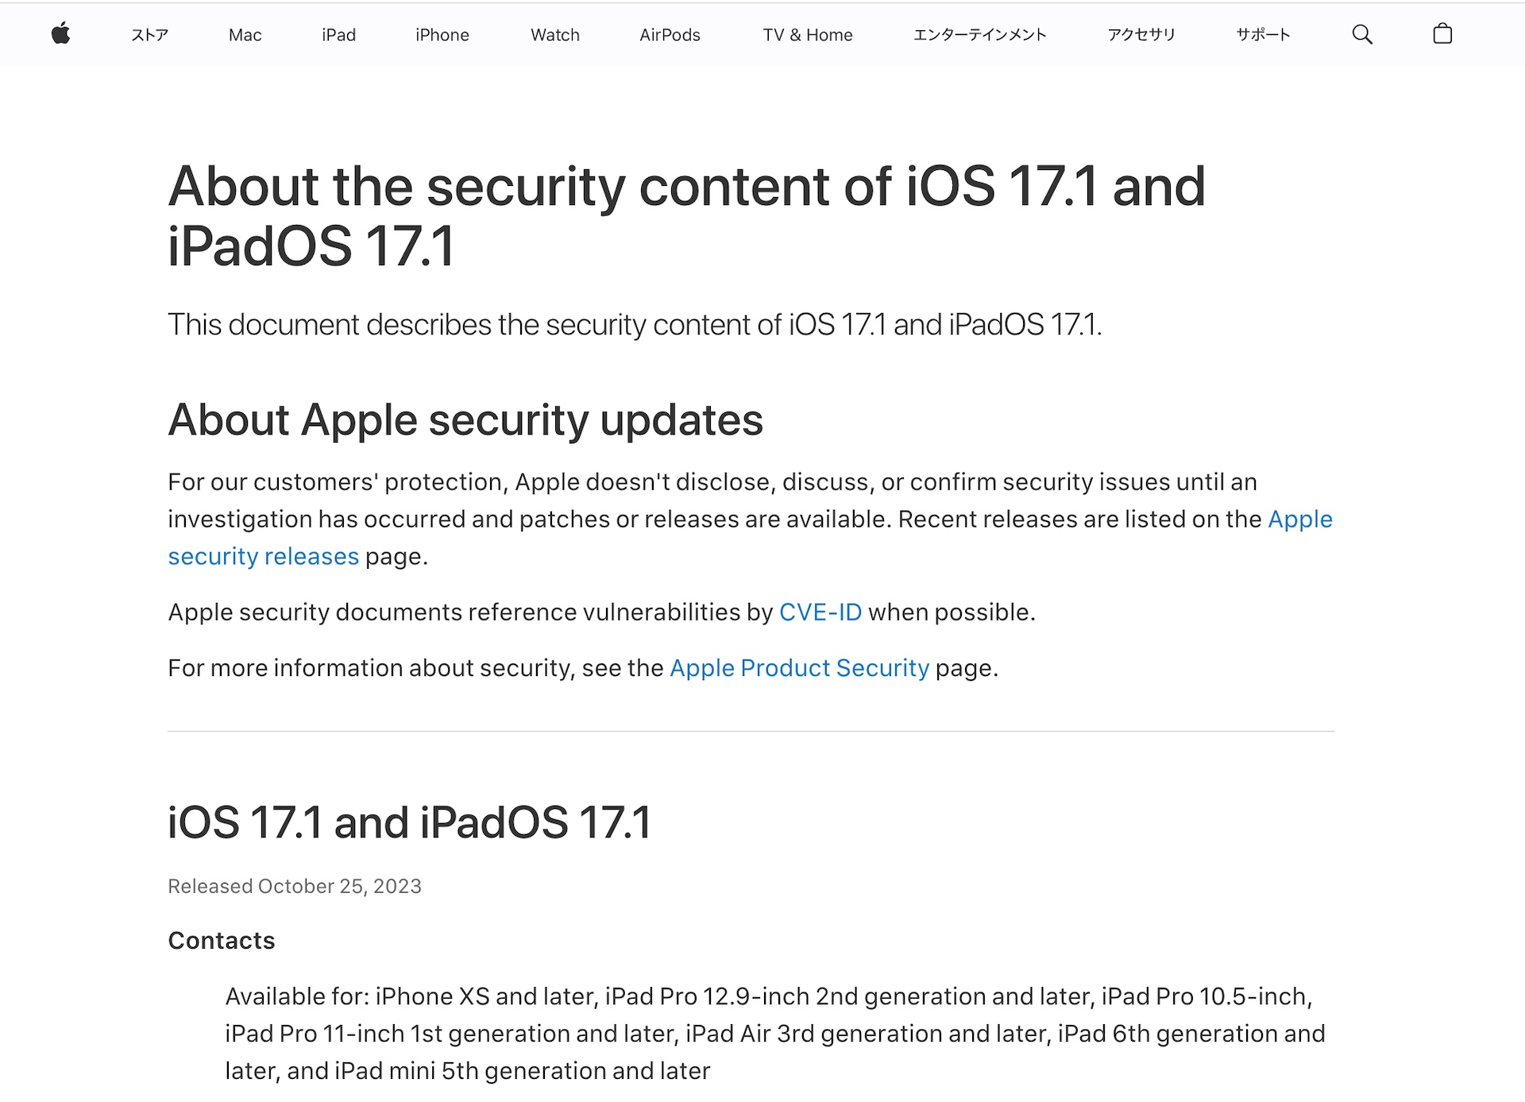Screen dimensions: 1525x1102
Task: Click the Contacts section heading
Action: (222, 940)
